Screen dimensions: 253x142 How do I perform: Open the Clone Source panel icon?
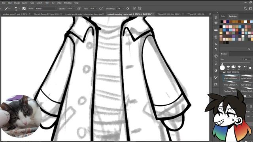(216, 37)
